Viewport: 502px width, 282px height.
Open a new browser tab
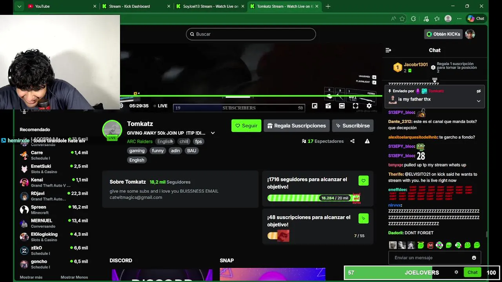(328, 6)
